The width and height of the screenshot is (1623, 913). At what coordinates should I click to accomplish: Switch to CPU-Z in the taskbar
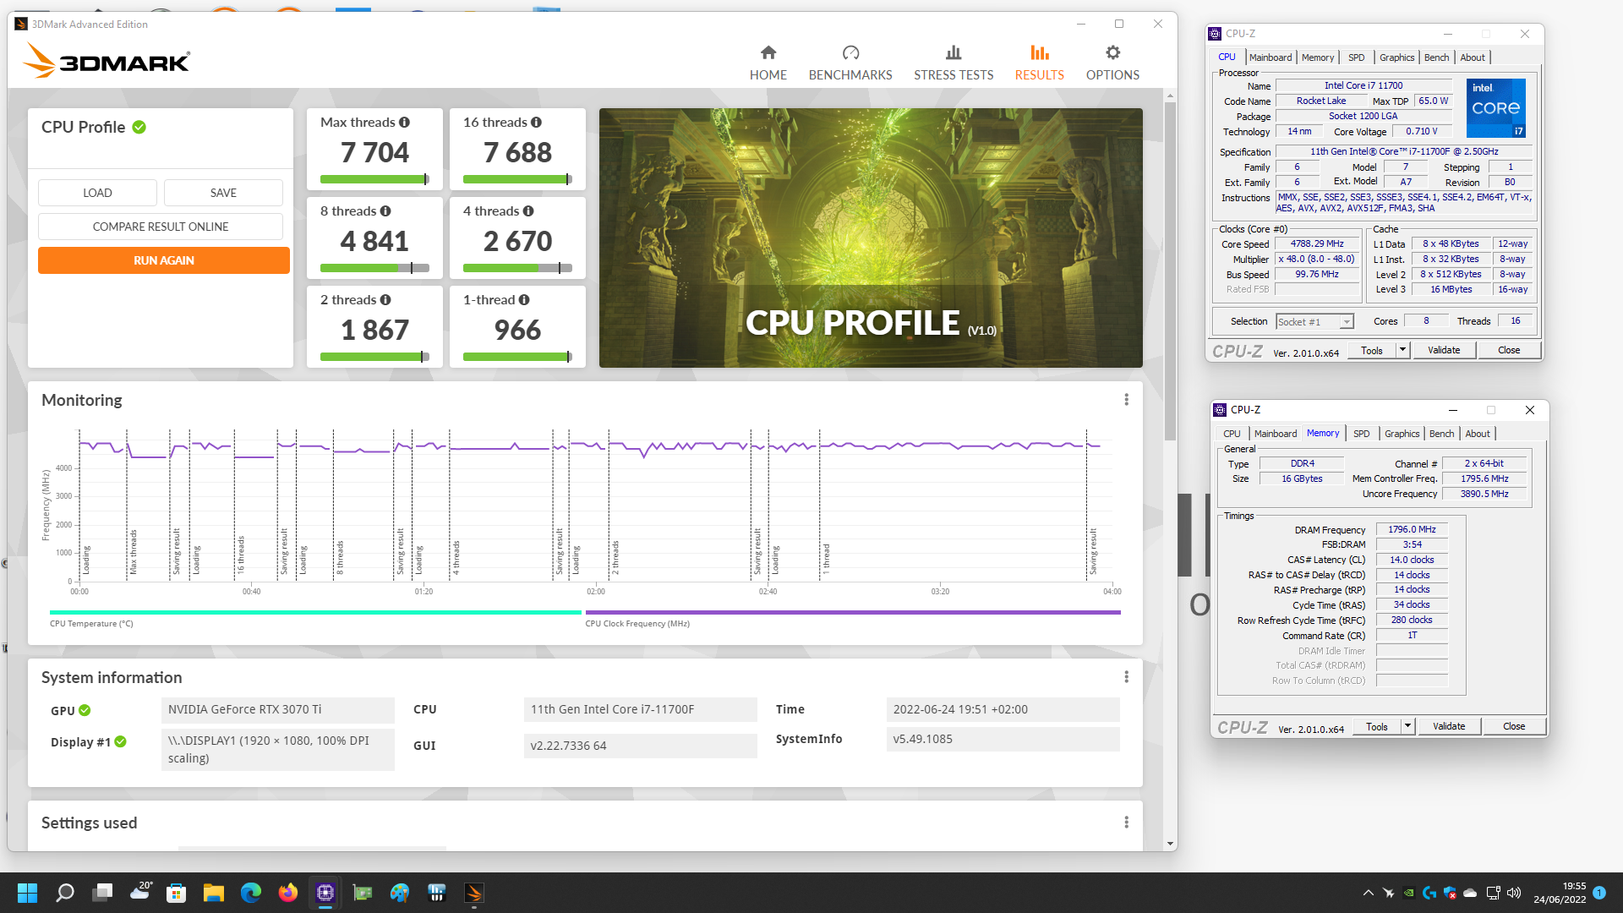coord(325,893)
